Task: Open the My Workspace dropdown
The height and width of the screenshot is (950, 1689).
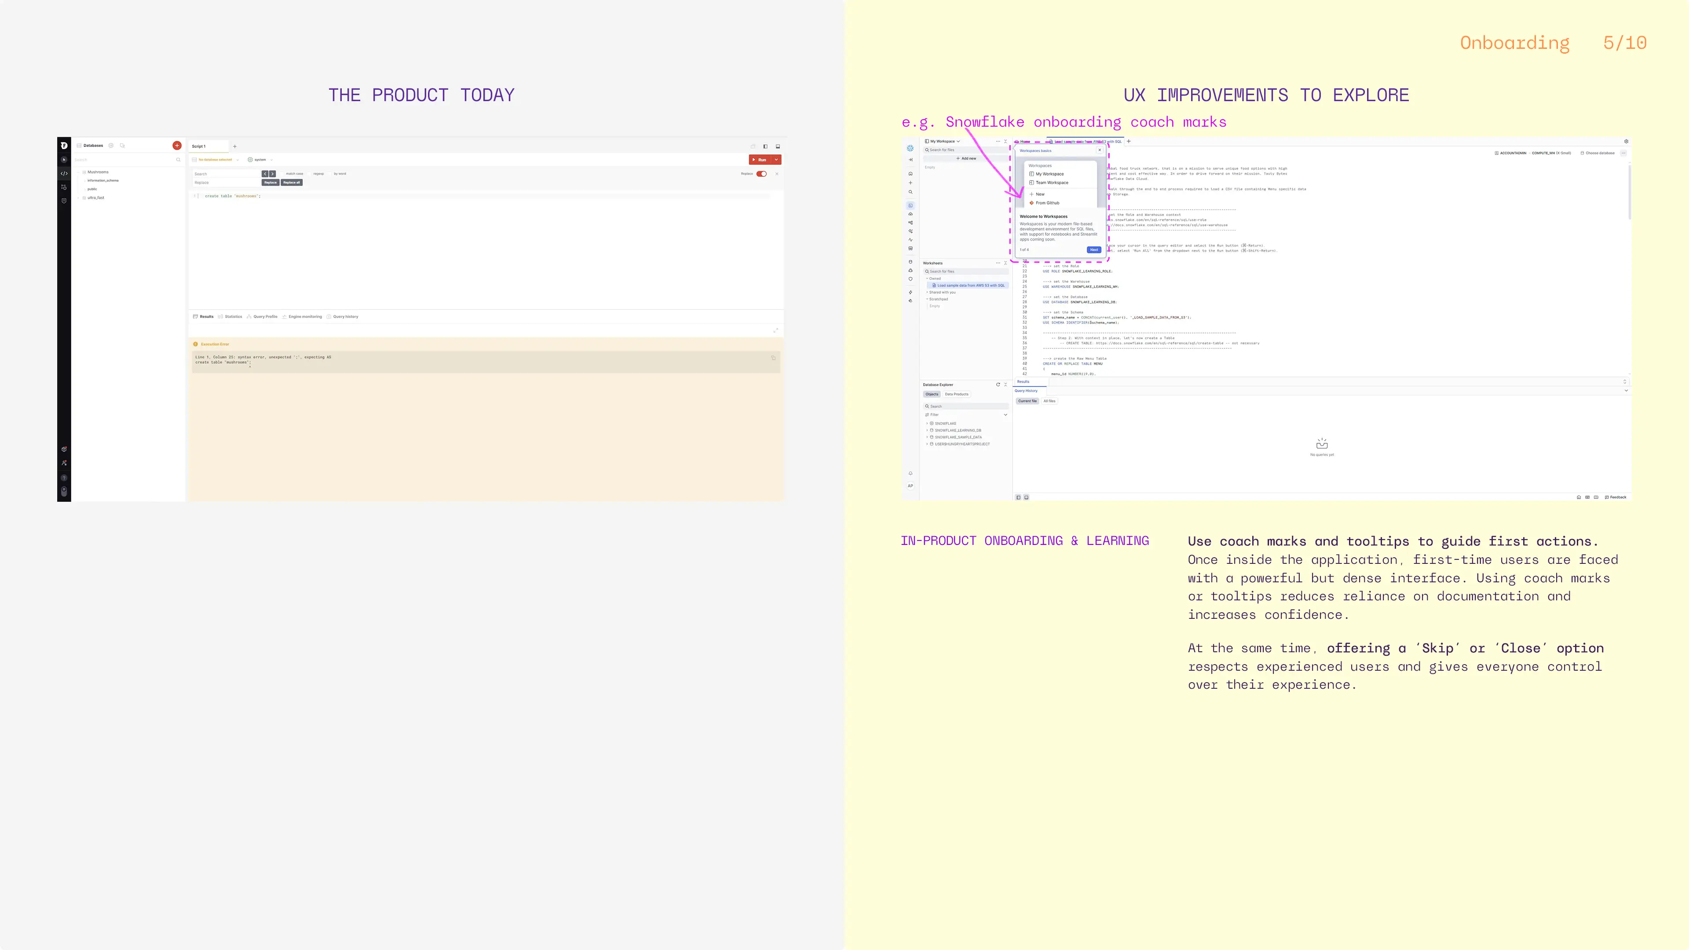Action: click(944, 142)
